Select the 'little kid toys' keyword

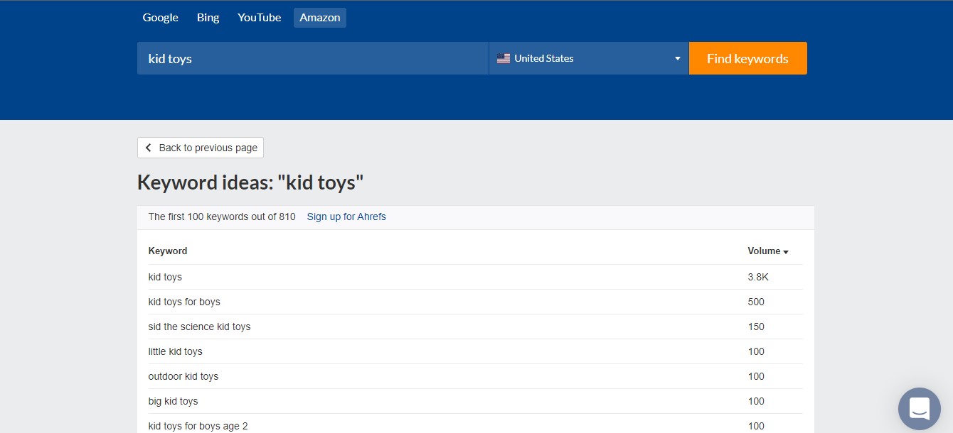point(175,351)
